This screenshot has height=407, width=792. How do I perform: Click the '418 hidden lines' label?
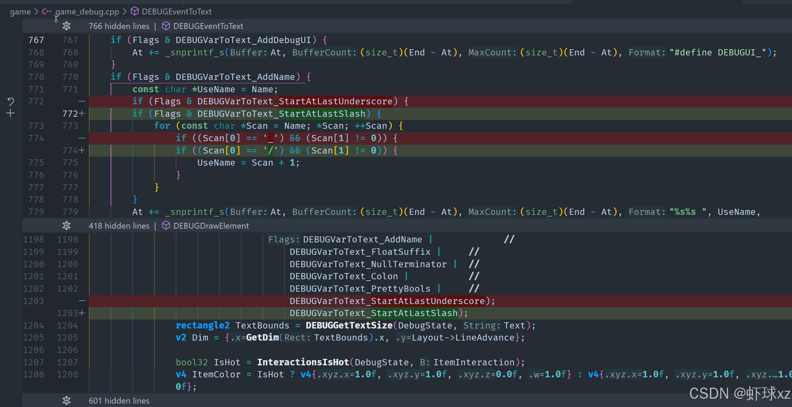[x=119, y=226]
